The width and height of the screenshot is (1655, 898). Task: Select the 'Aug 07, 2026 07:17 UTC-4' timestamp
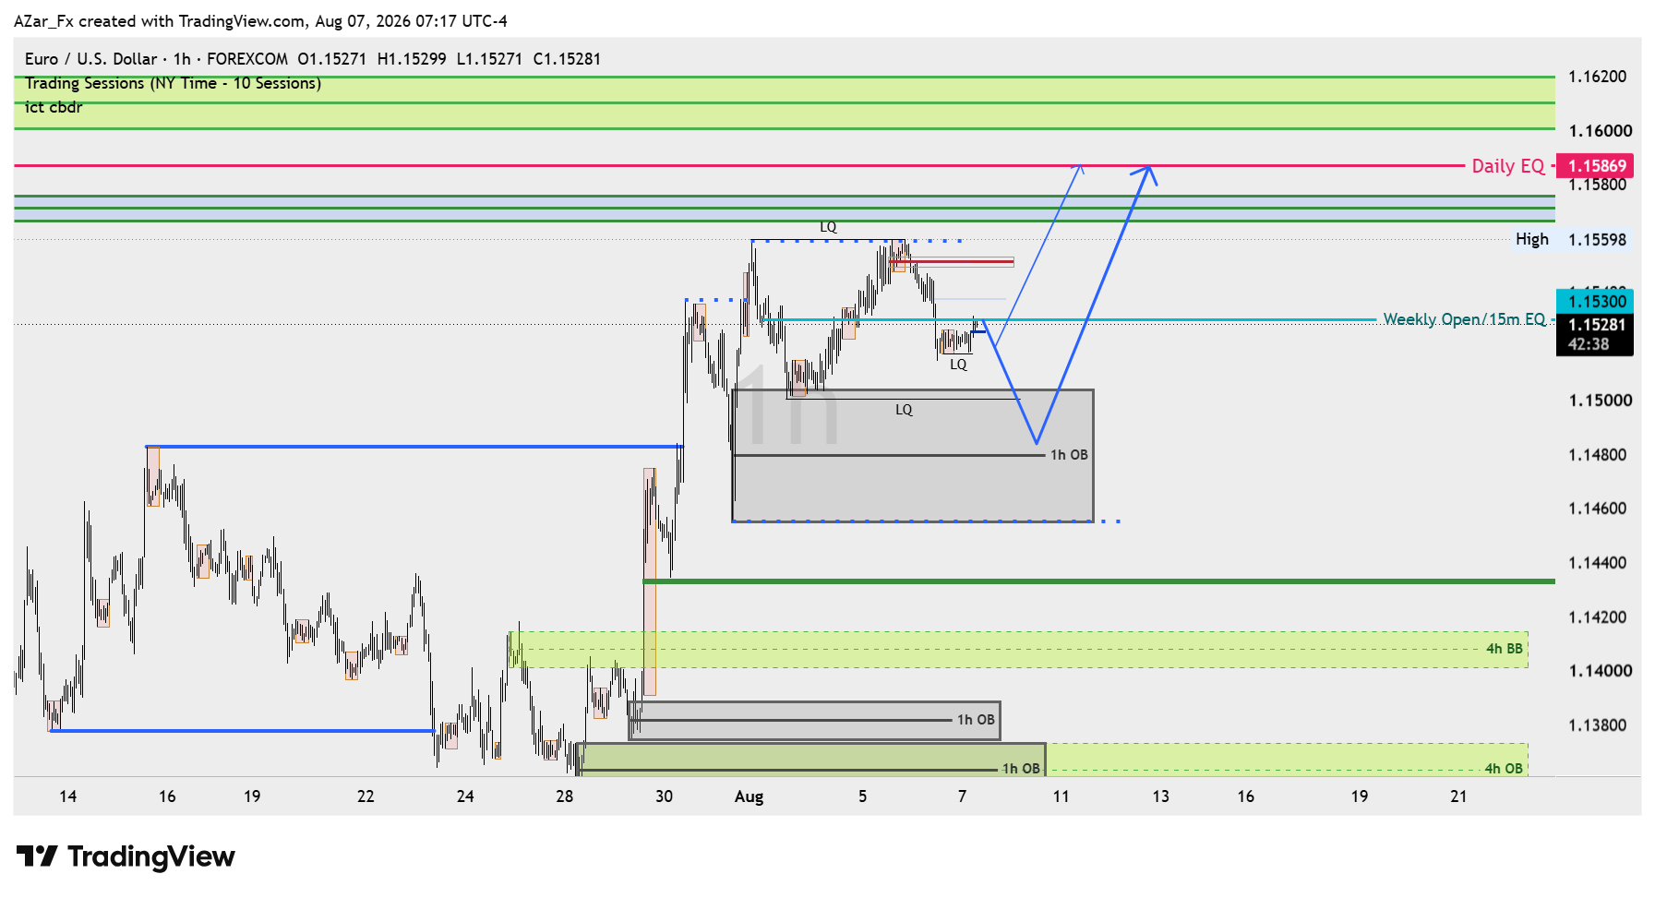411,21
